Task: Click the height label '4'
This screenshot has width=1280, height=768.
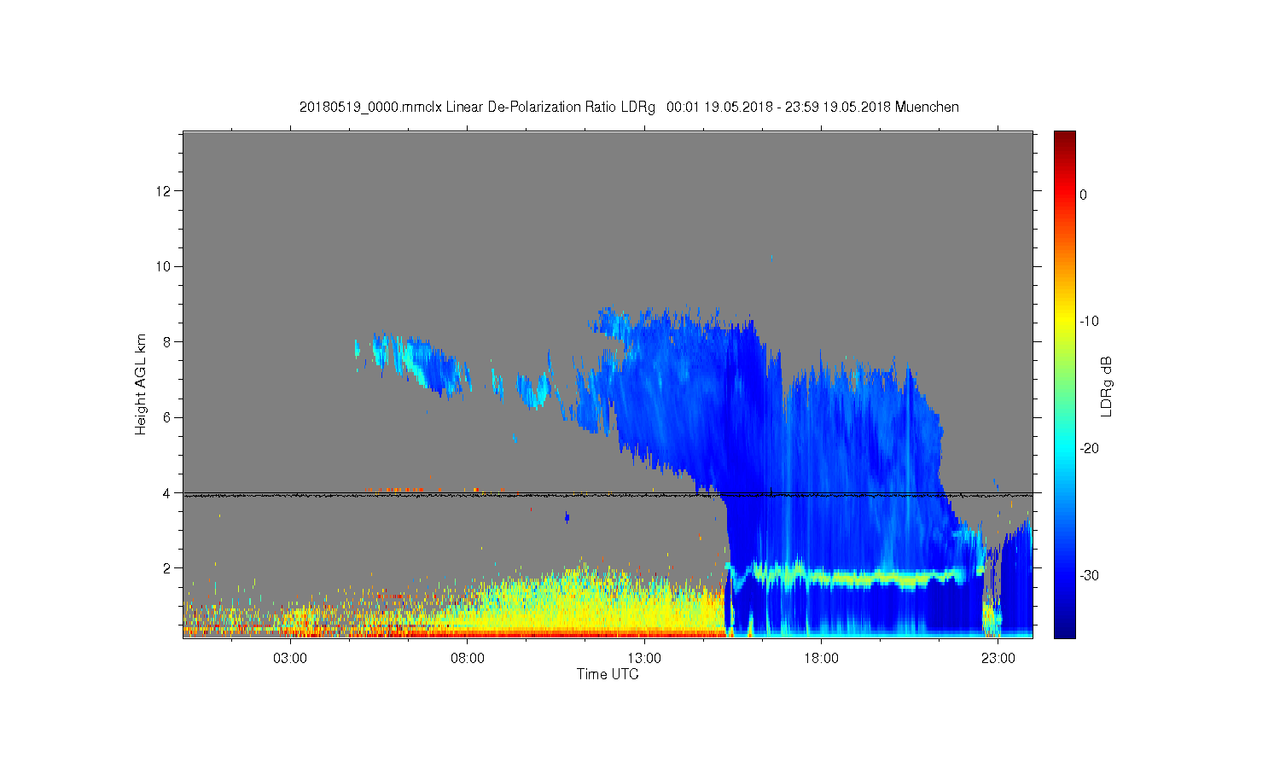Action: 169,492
